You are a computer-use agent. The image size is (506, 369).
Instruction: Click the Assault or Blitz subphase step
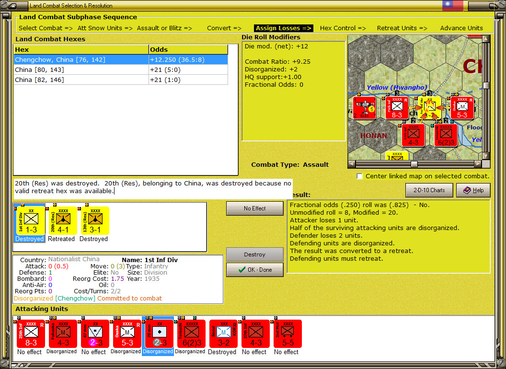[x=164, y=28]
